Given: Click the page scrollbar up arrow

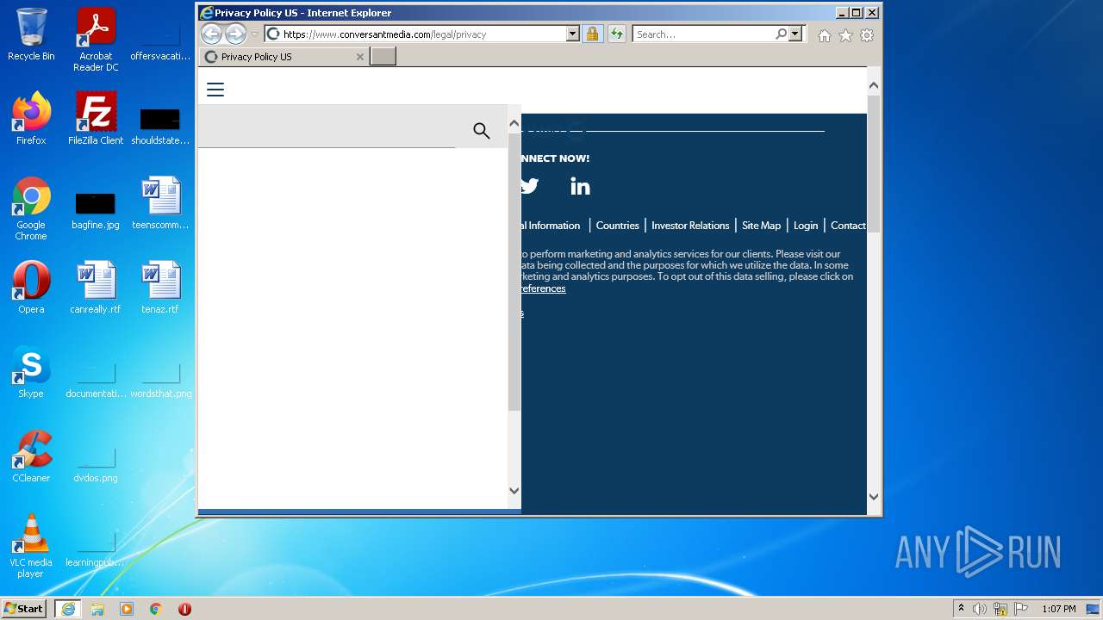Looking at the screenshot, I should 874,84.
